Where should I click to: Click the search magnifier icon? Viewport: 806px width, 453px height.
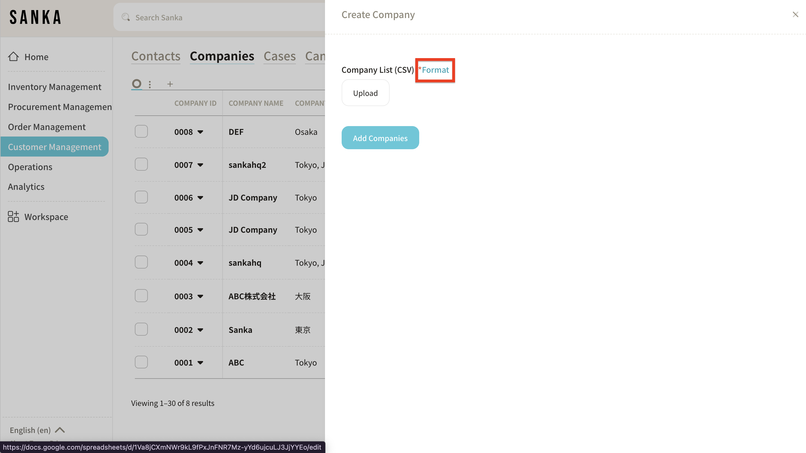pyautogui.click(x=126, y=17)
